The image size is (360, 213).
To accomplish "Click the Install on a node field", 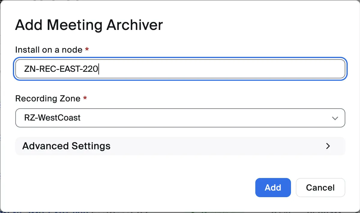I will pyautogui.click(x=180, y=69).
